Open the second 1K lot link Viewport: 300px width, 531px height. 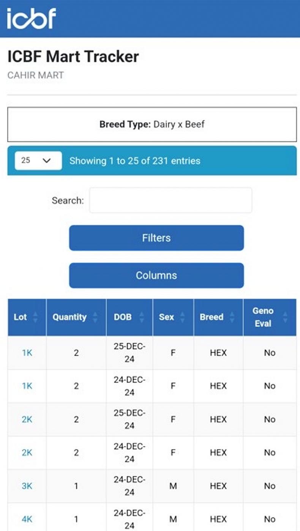pos(27,386)
